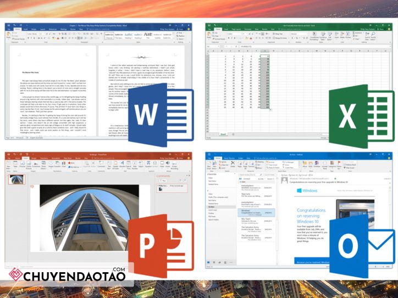Create a New Email in Outlook

pos(209,165)
